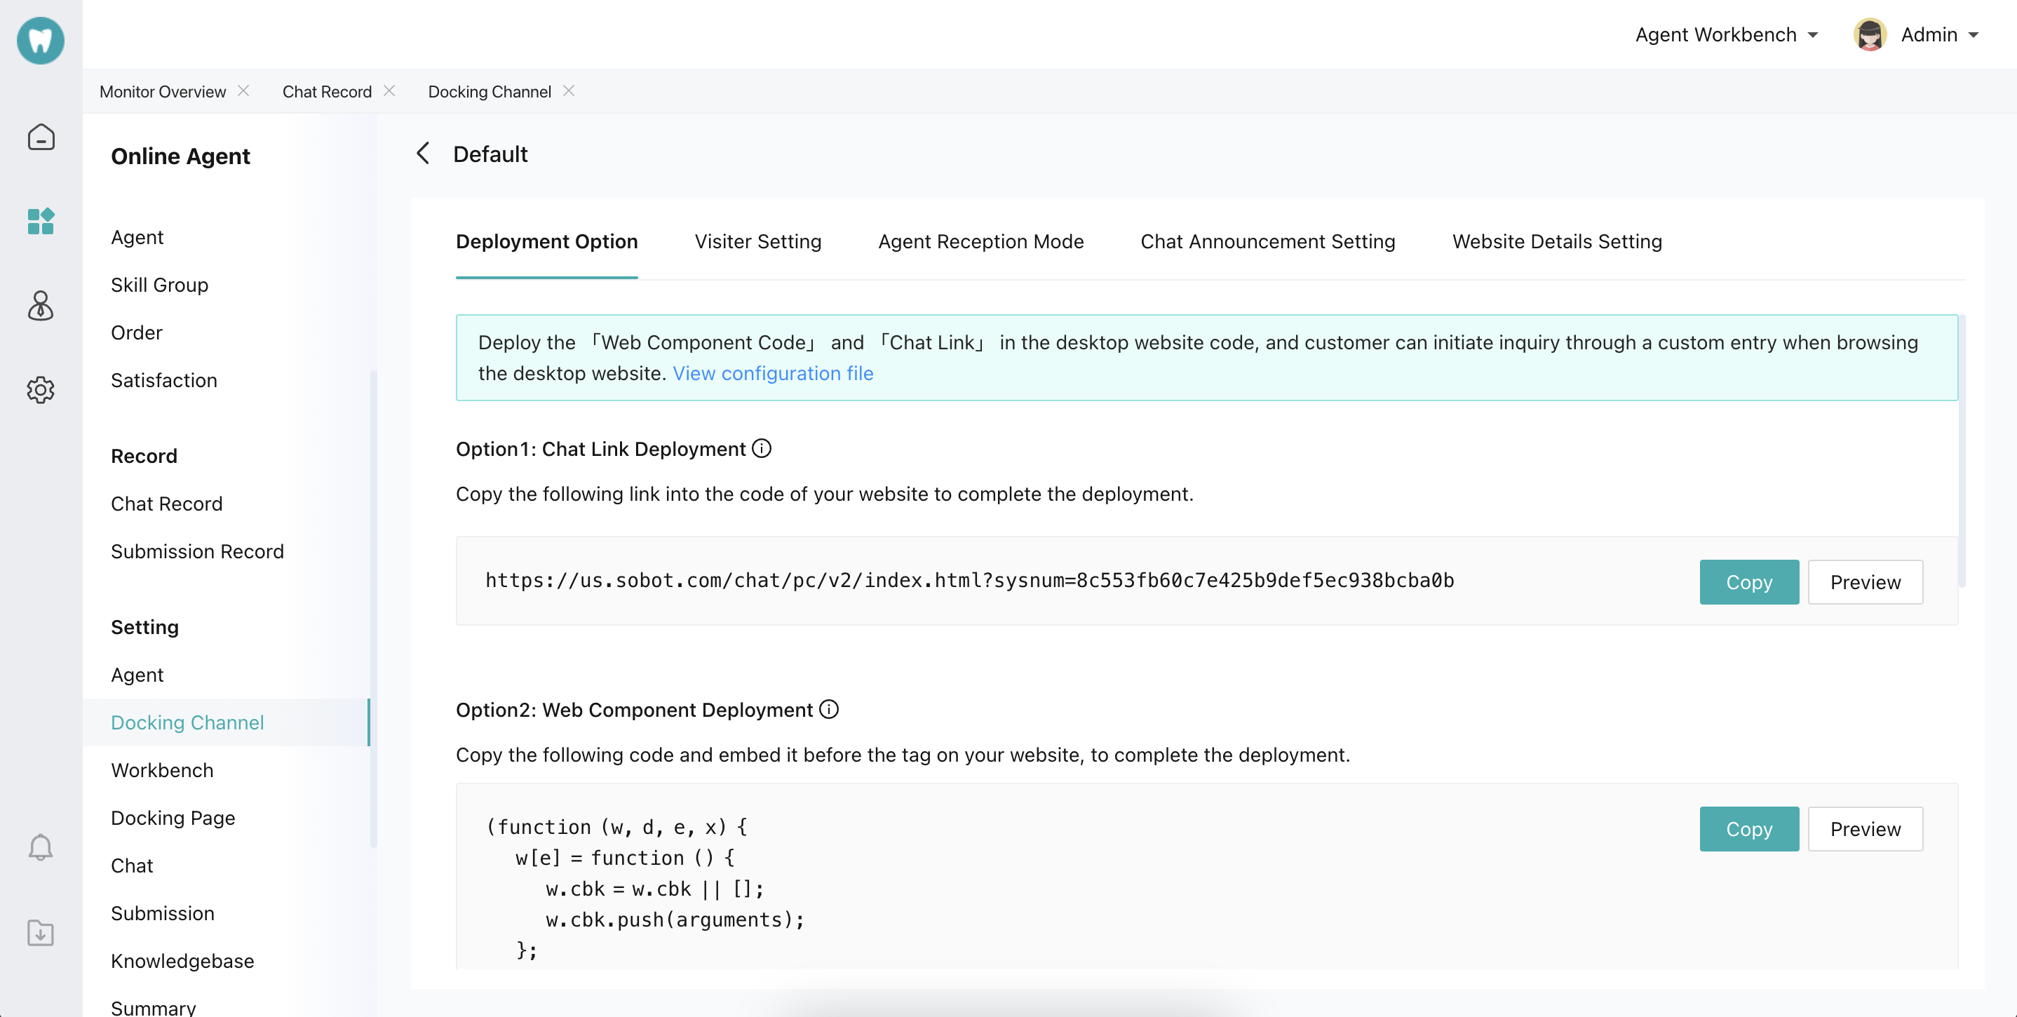This screenshot has width=2017, height=1017.
Task: Show info for Option2 Web Component Deployment
Action: click(829, 709)
